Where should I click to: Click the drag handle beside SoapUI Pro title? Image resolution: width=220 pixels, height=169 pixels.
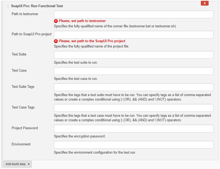8,6
